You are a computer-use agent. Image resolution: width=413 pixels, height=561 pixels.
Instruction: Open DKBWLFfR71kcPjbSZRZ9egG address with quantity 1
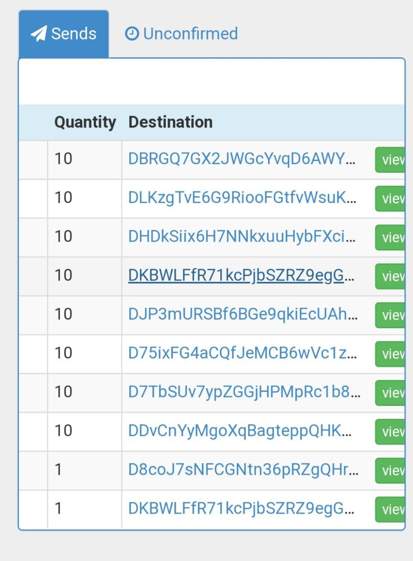242,508
